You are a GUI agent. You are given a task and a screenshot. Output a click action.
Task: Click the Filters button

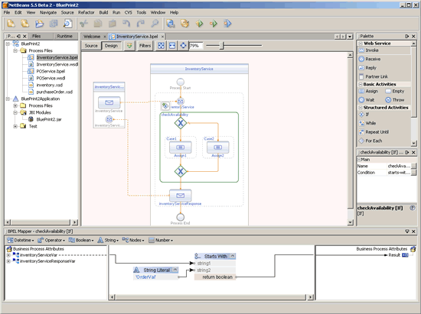pos(145,46)
